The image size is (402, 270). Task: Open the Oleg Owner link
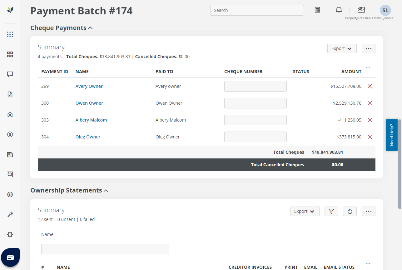coord(88,137)
